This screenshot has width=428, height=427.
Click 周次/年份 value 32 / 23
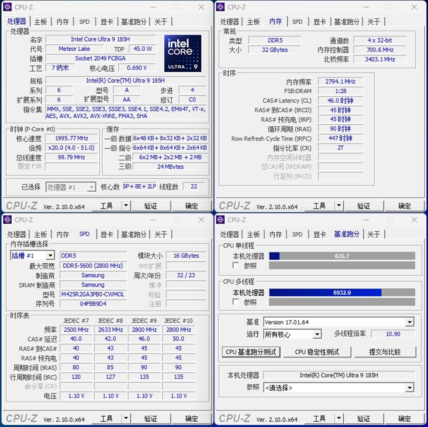pos(186,275)
